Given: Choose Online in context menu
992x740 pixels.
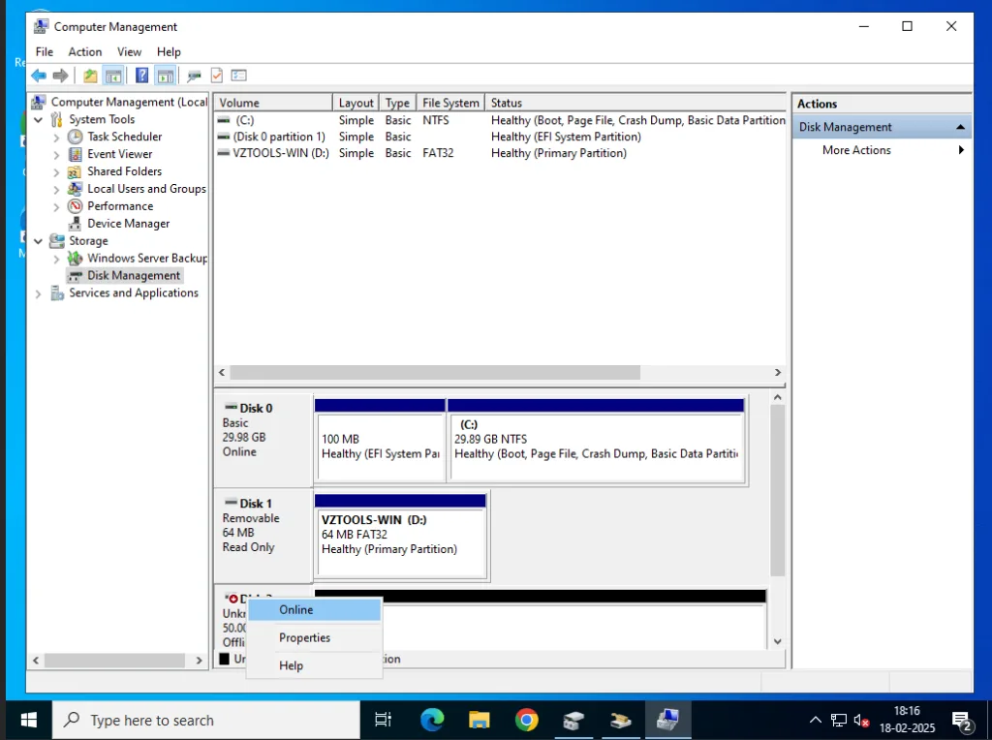Looking at the screenshot, I should pyautogui.click(x=315, y=609).
